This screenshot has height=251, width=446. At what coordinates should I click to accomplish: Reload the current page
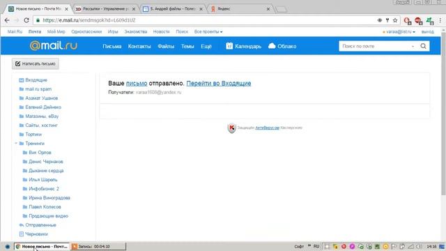tap(26, 20)
